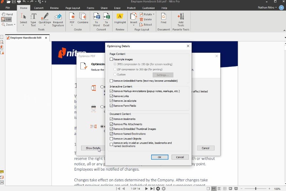Open the Forms tab
The image size is (286, 191).
(90, 8)
